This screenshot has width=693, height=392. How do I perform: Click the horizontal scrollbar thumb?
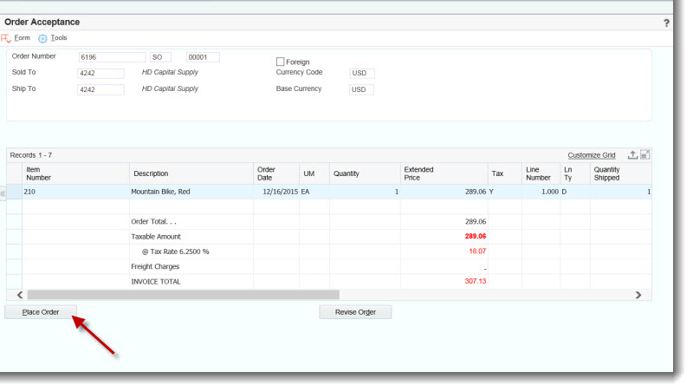click(x=184, y=295)
